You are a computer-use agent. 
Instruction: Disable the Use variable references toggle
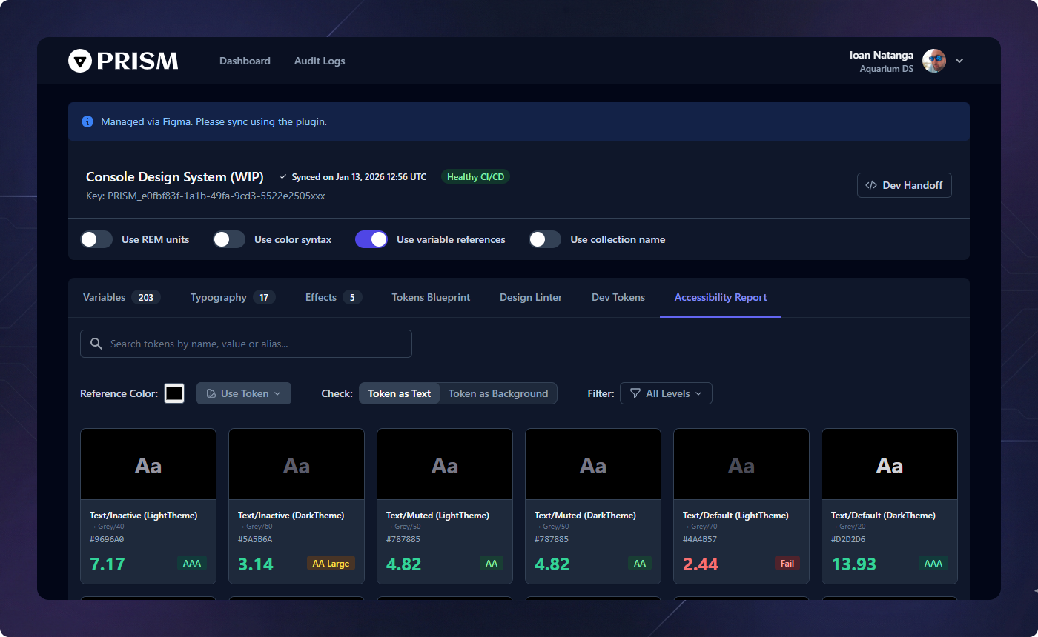pyautogui.click(x=371, y=239)
